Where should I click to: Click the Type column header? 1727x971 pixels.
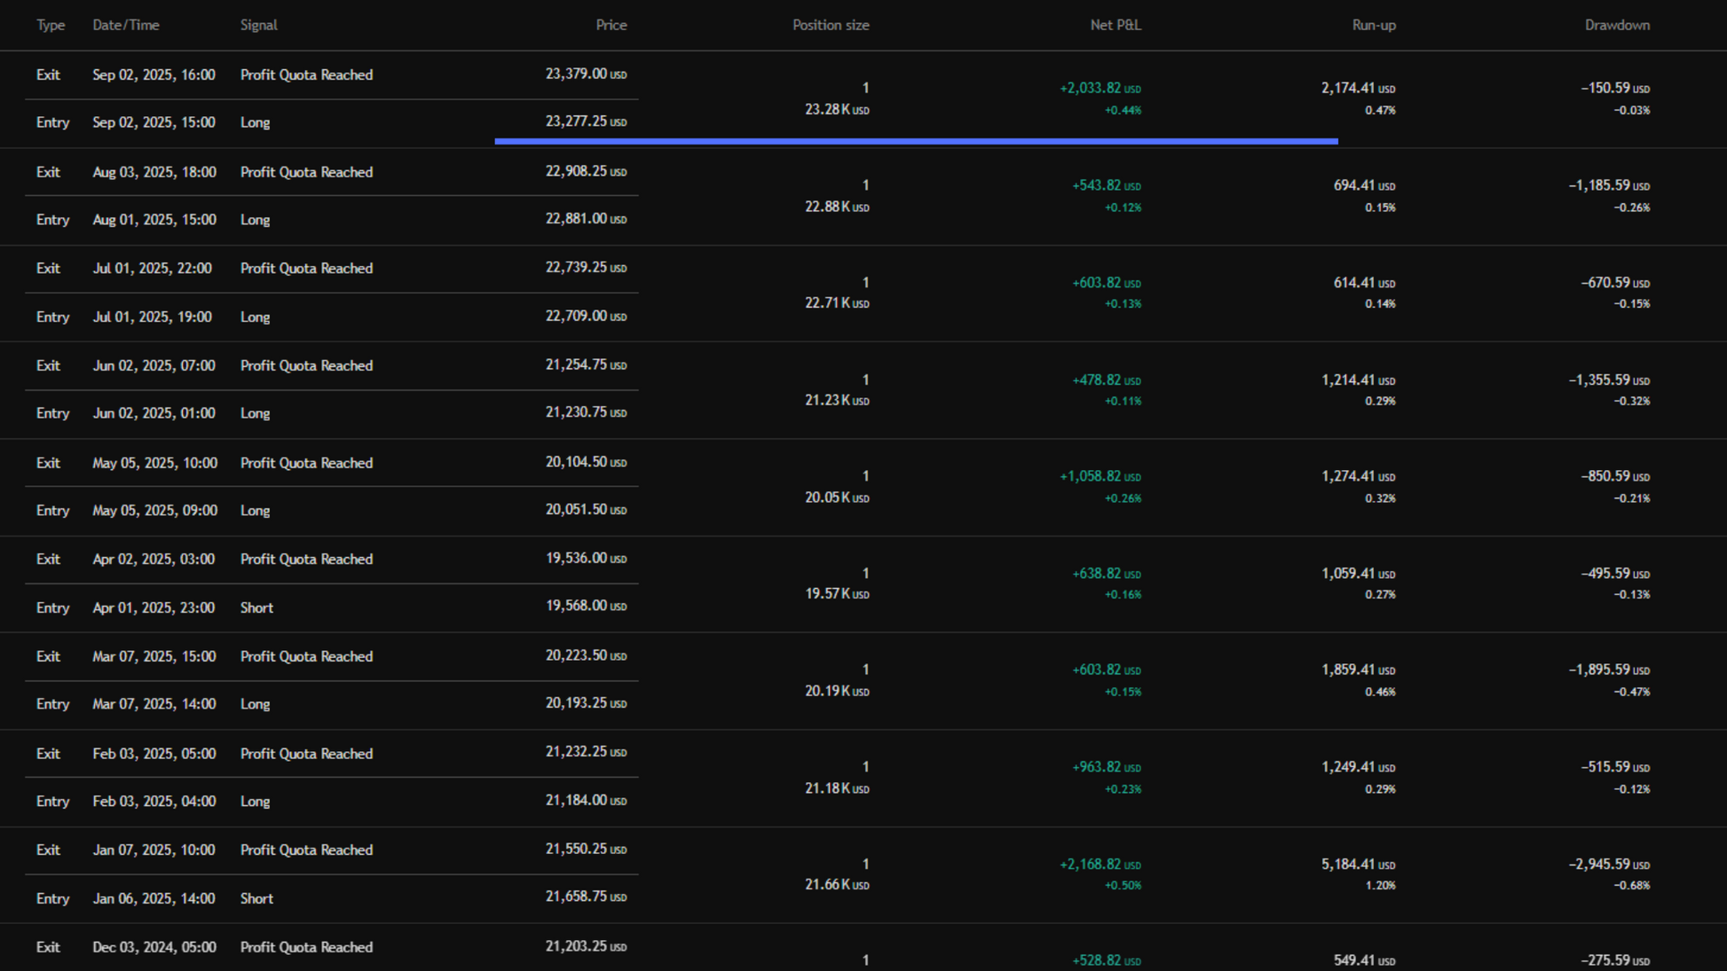tap(51, 25)
